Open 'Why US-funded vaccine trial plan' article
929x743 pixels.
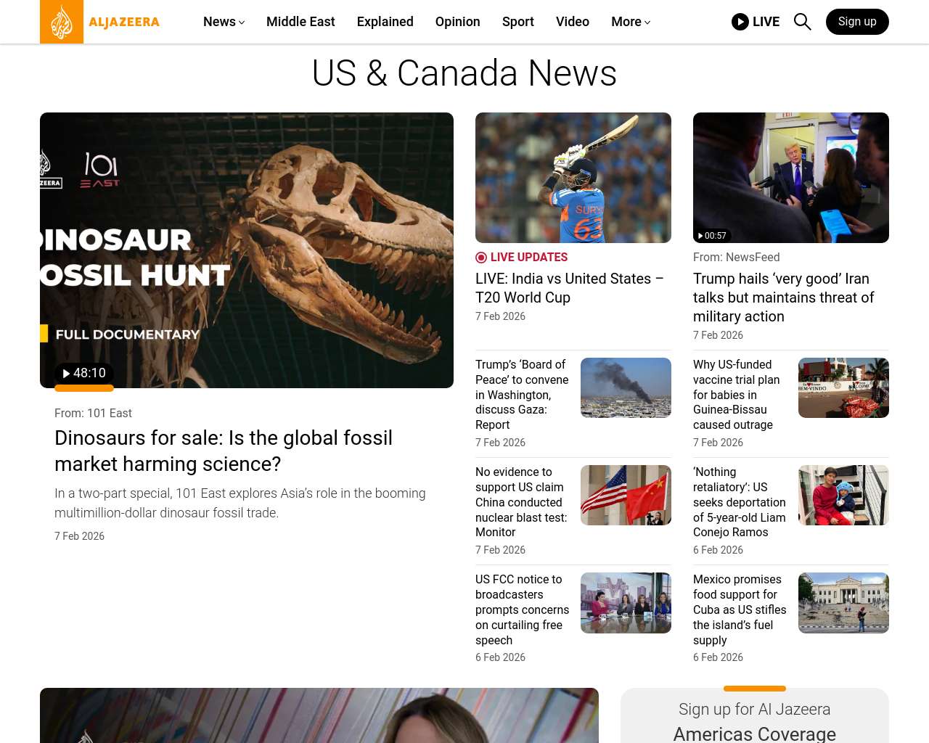[x=737, y=395]
